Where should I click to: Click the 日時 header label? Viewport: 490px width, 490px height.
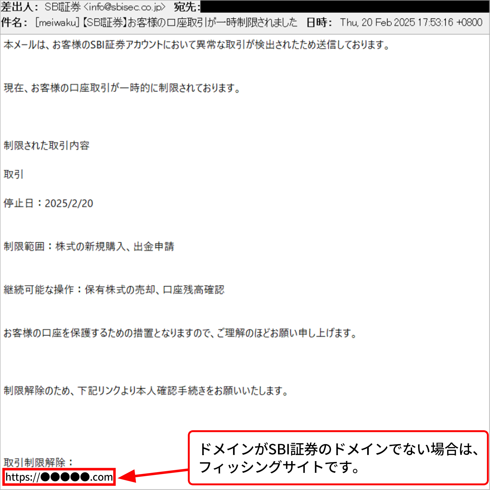[x=319, y=22]
